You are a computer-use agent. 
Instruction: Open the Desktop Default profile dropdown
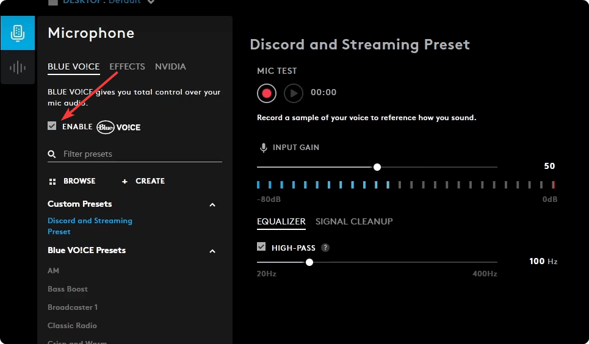[151, 2]
